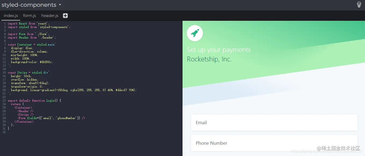
Task: Click the 'display: flex;' line
Action: 22,48
